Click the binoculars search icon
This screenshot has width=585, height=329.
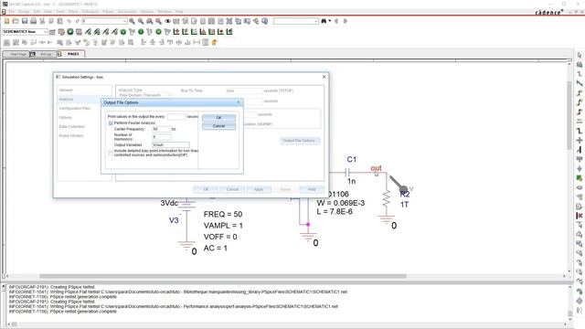point(324,21)
